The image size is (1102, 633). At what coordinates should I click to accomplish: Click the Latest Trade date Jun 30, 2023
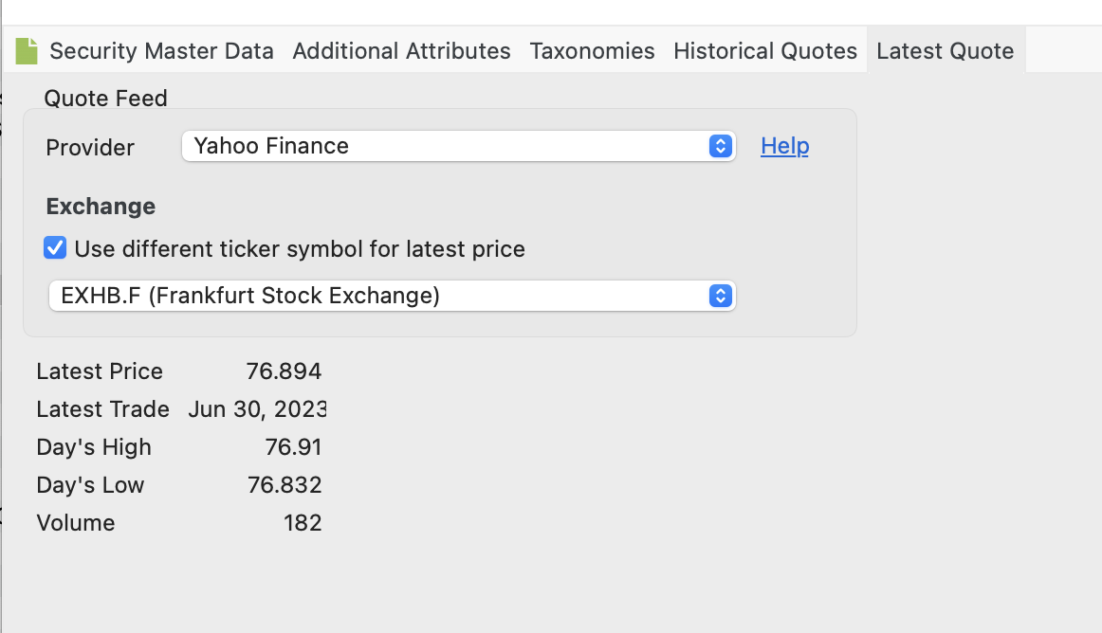[x=256, y=408]
